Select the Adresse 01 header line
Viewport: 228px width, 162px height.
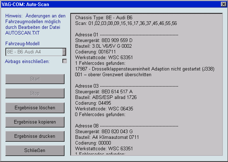point(126,35)
